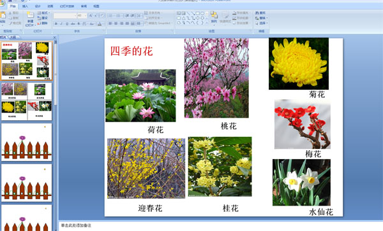Click the Reset (重设) slide button
Viewport: 383px width, 231px height.
(x=43, y=18)
